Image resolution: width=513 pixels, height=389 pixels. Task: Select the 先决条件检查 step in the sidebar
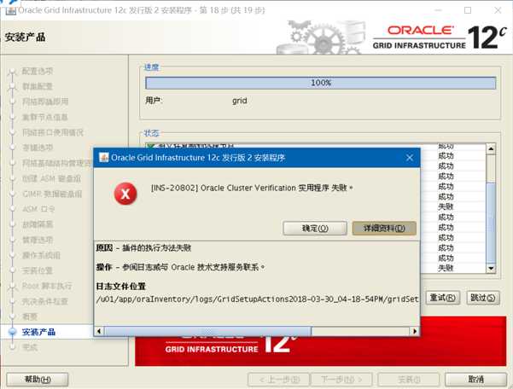coord(45,301)
